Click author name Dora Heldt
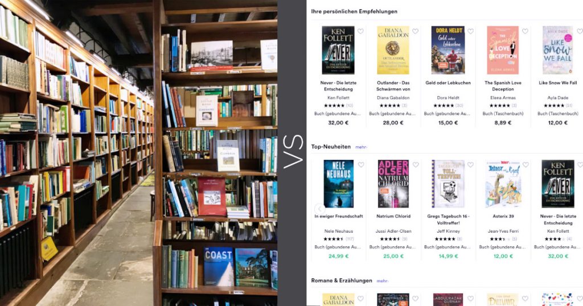This screenshot has width=583, height=306. [x=448, y=98]
